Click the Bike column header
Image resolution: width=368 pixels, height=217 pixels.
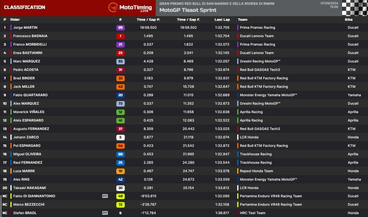[349, 20]
